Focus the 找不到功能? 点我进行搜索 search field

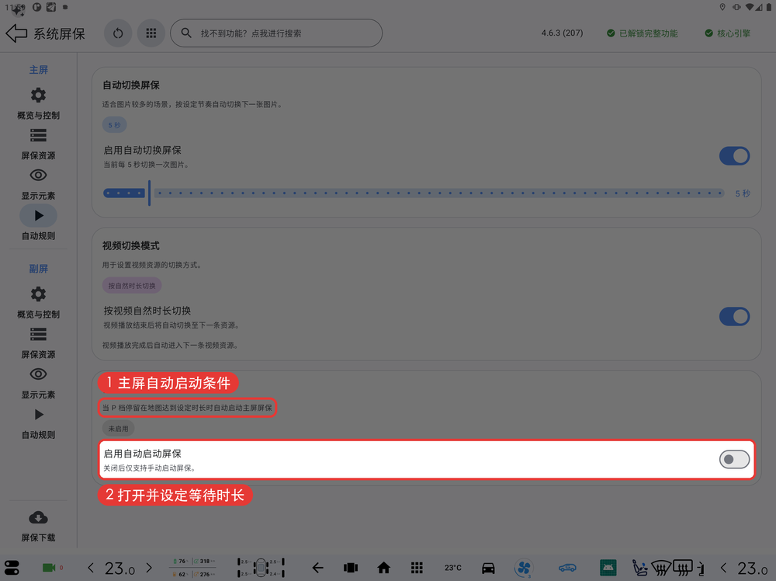tap(276, 33)
